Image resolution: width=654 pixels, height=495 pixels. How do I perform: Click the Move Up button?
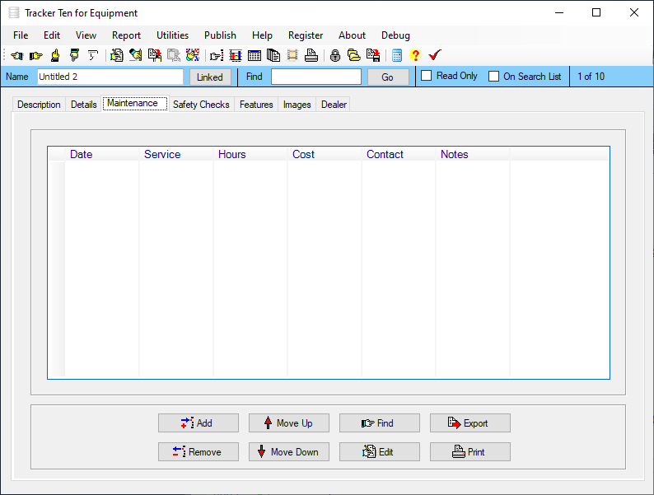(x=289, y=423)
